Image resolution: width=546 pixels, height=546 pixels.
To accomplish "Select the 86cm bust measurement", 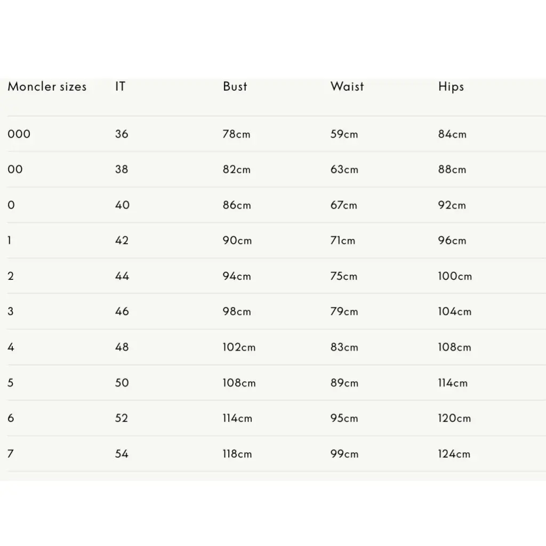I will tap(237, 205).
